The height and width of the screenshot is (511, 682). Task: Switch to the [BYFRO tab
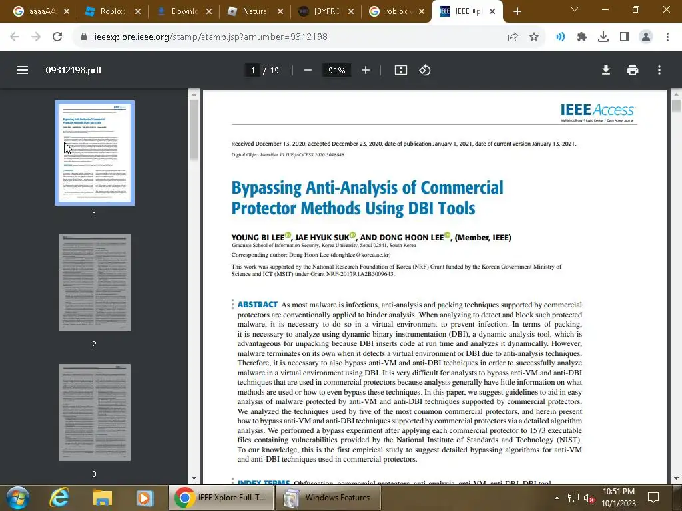coord(326,11)
